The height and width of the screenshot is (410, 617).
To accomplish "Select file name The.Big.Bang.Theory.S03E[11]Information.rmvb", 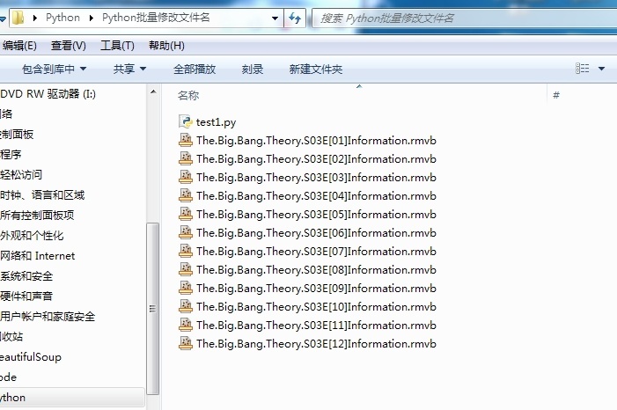I will coord(316,326).
